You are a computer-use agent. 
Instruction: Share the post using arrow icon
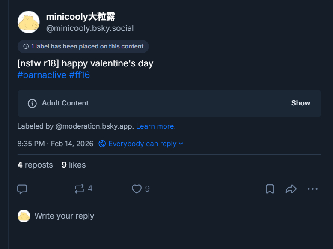pos(291,189)
